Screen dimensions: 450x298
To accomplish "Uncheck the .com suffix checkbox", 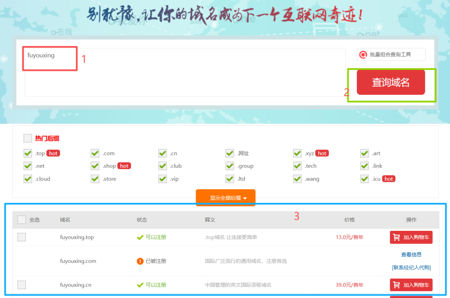I will pos(95,153).
